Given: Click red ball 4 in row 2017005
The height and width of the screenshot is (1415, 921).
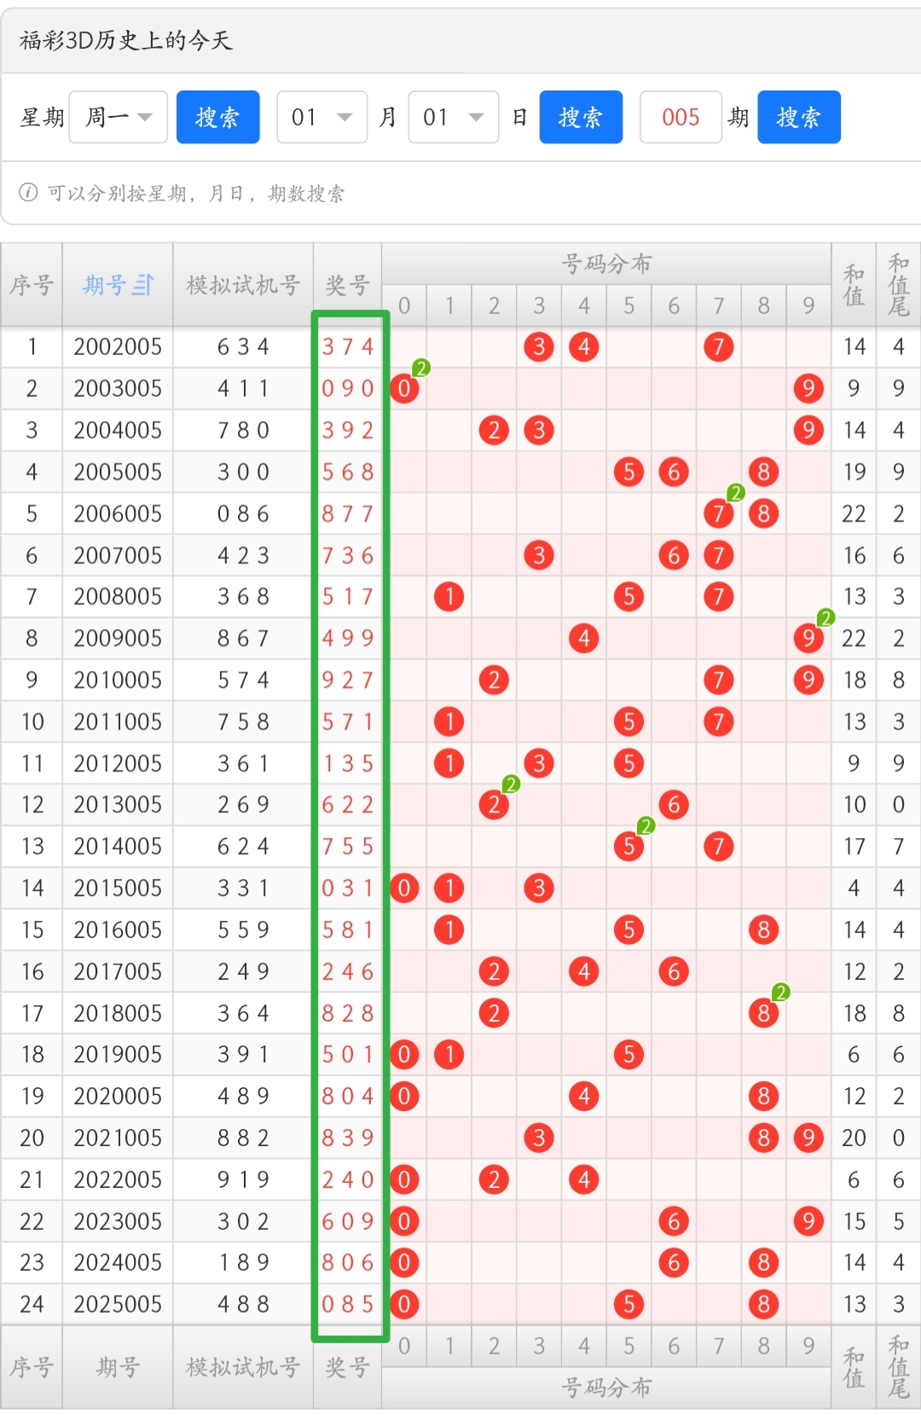Looking at the screenshot, I should (x=584, y=971).
